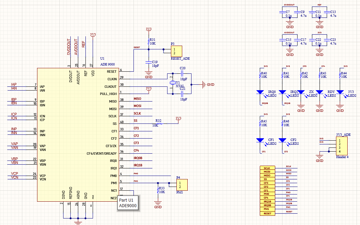
Task: Select resistor R33 pull-down on PM1
Action: 158,190
